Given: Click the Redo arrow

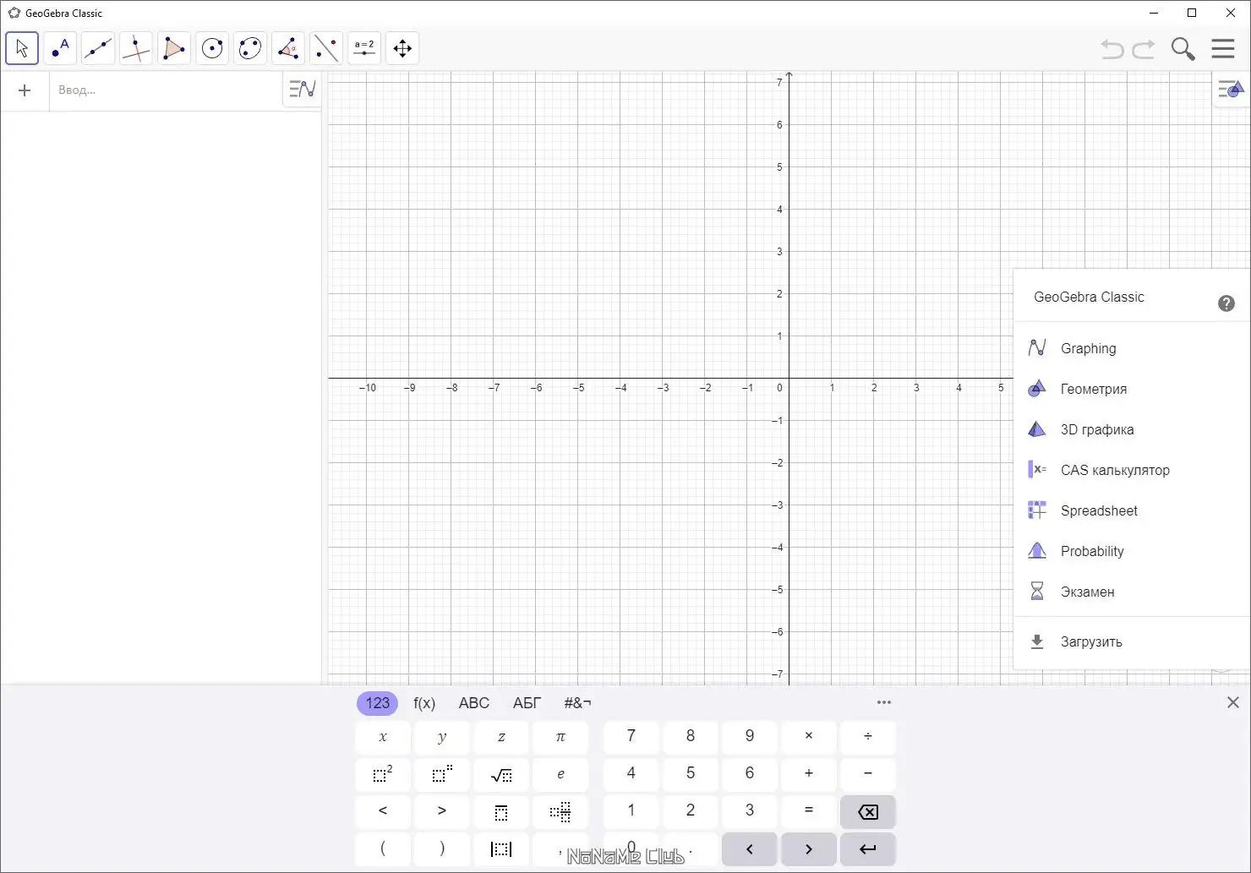Looking at the screenshot, I should 1144,49.
